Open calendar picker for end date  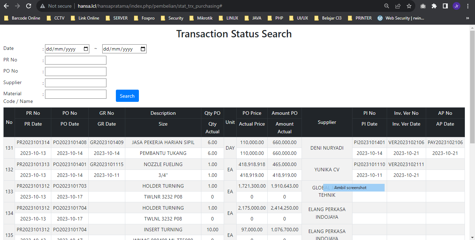143,49
